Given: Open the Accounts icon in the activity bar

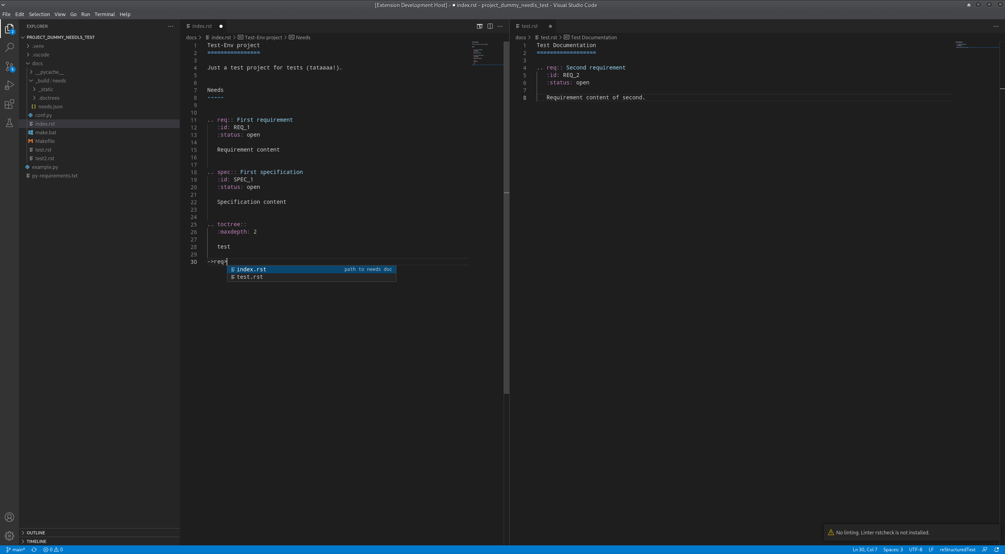Looking at the screenshot, I should (9, 517).
